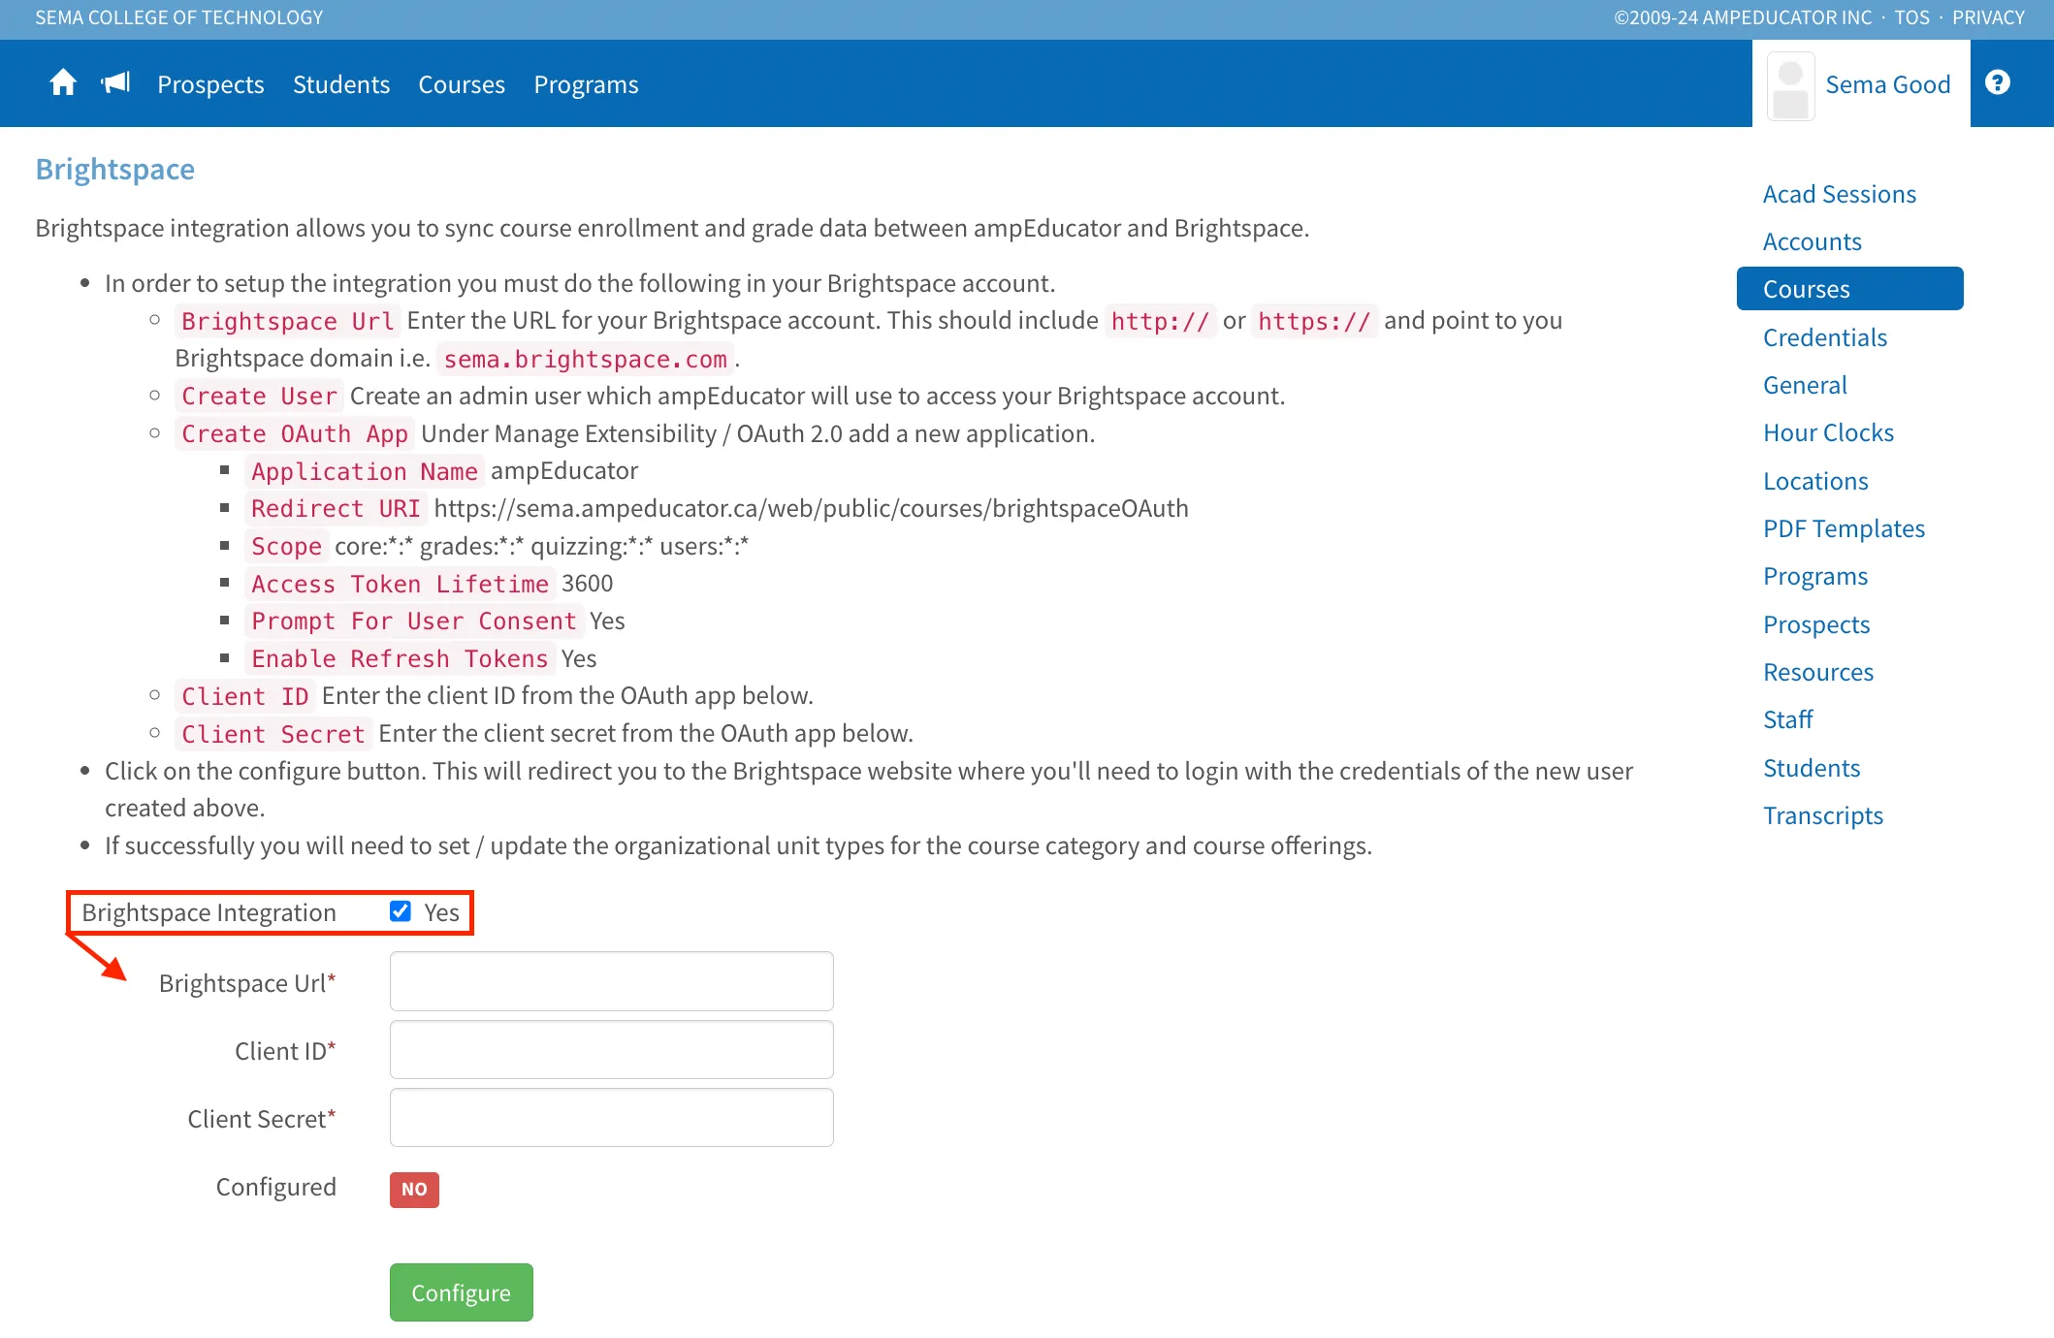The width and height of the screenshot is (2054, 1338).
Task: Open PDF Templates in sidebar
Action: tap(1844, 528)
